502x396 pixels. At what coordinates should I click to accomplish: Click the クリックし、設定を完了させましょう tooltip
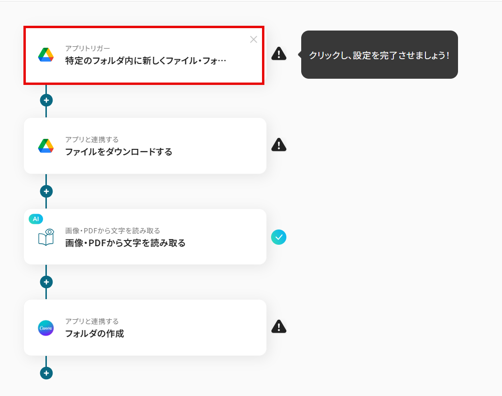click(379, 55)
